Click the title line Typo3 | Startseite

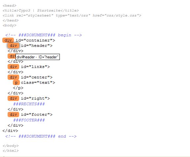(41, 11)
